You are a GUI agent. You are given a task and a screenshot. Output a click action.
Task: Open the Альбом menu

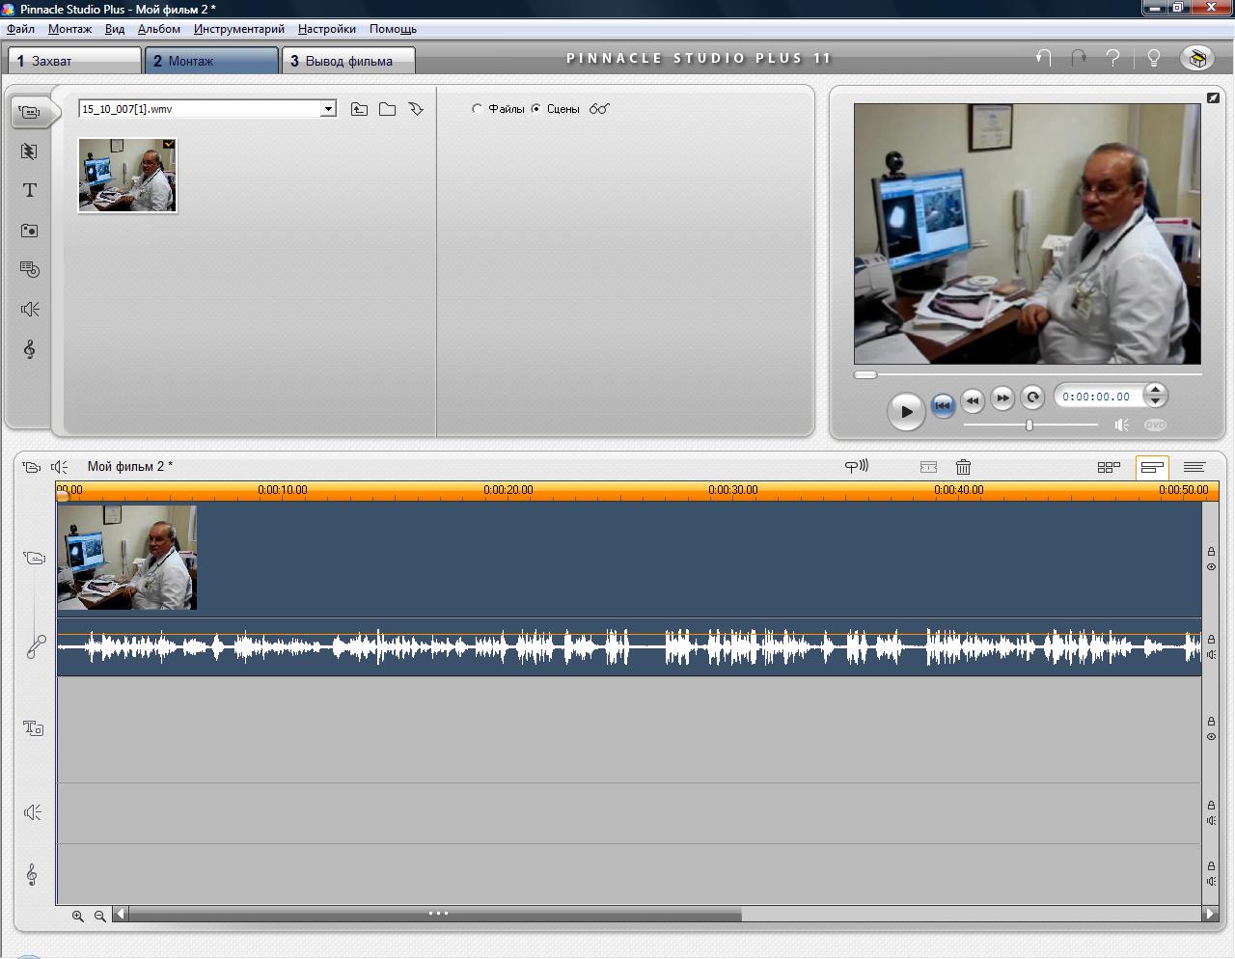point(159,29)
